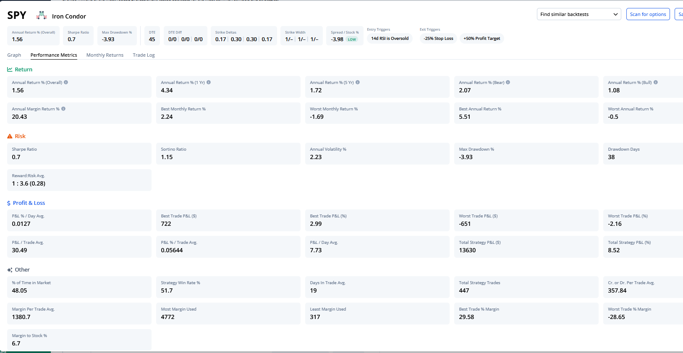Viewport: 683px width, 353px height.
Task: Click the +50% Profit Target exit trigger
Action: 482,39
